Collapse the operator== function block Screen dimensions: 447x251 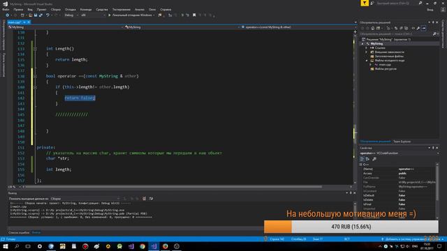[35, 76]
